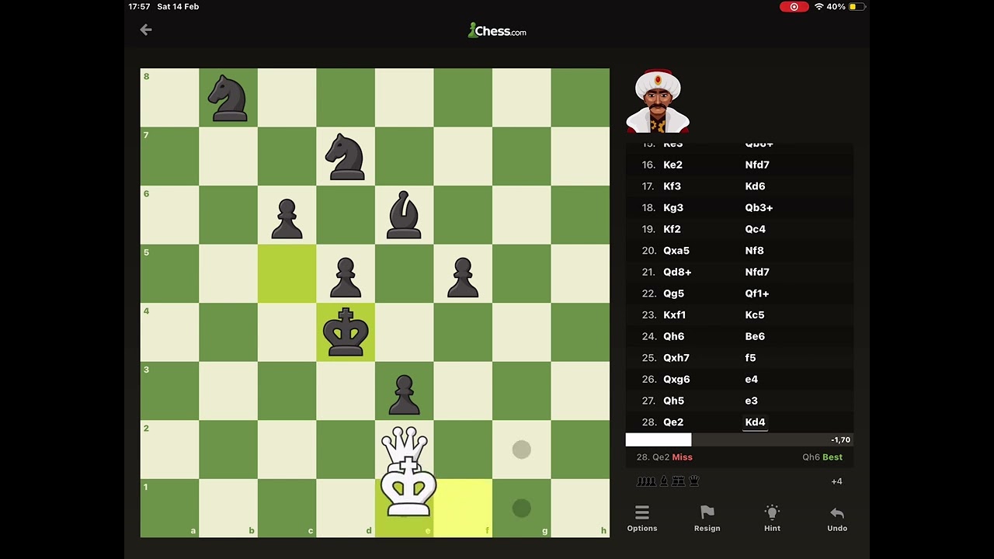Viewport: 994px width, 559px height.
Task: Select move 21 Nfd7 in list
Action: tap(757, 272)
